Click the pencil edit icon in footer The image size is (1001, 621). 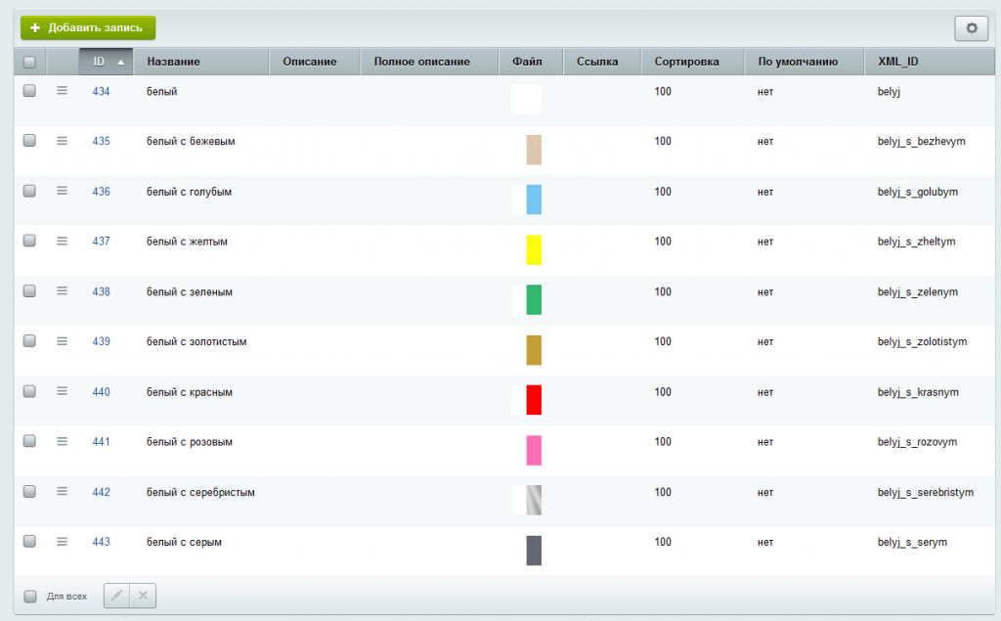(117, 596)
